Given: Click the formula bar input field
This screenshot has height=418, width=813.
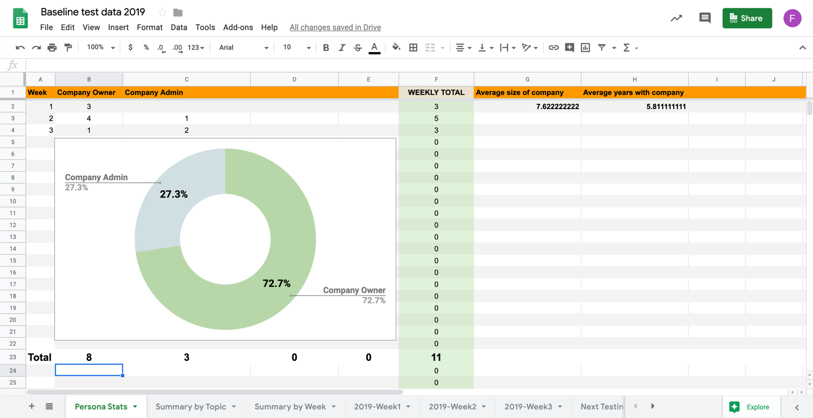Looking at the screenshot, I should (x=395, y=66).
